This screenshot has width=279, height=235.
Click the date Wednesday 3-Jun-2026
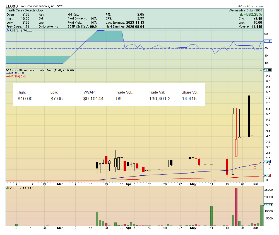(x=245, y=11)
